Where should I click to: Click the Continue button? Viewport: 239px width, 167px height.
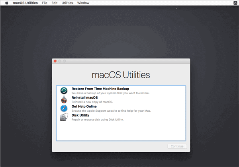point(177,146)
